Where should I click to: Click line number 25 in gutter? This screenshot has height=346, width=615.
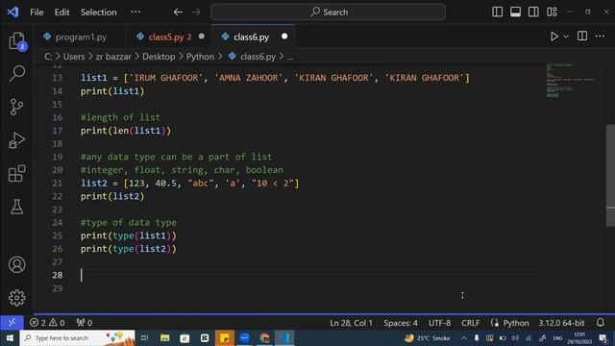point(58,235)
